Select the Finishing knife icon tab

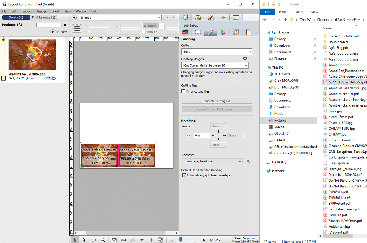tap(210, 32)
